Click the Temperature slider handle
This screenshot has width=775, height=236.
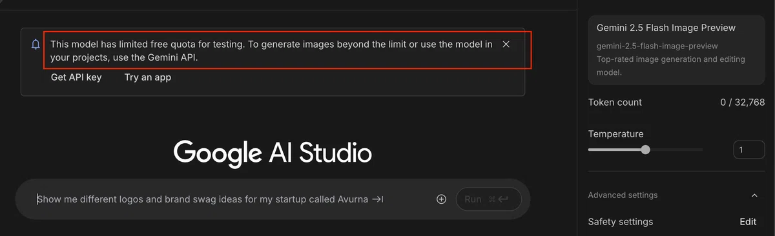pyautogui.click(x=645, y=150)
